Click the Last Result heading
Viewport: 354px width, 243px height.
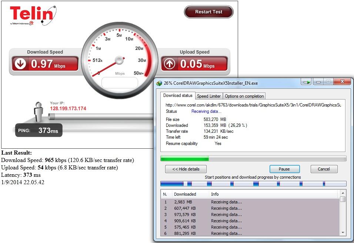tap(17, 153)
